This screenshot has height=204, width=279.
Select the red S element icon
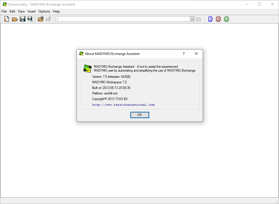pos(218,19)
